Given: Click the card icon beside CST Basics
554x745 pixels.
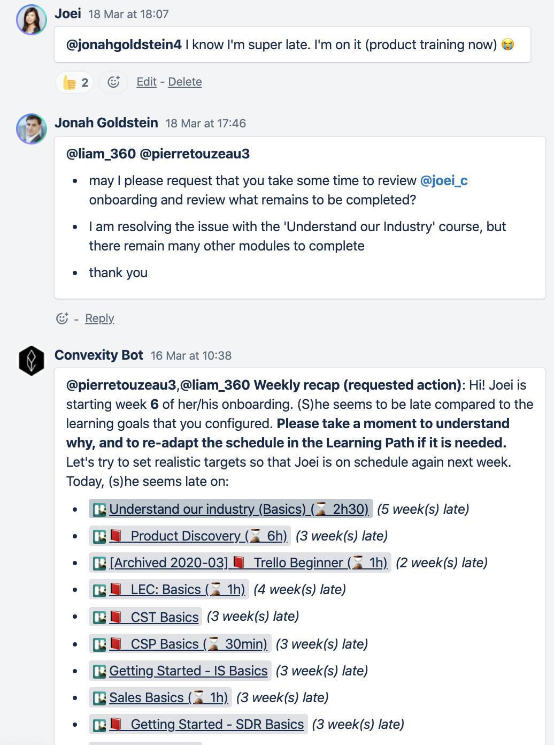Looking at the screenshot, I should (x=100, y=617).
